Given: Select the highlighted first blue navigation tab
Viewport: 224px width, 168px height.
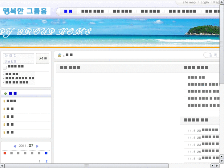Looking at the screenshot, I should point(68,11).
